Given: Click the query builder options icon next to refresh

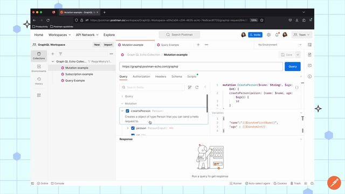Looking at the screenshot, I should (x=190, y=87).
